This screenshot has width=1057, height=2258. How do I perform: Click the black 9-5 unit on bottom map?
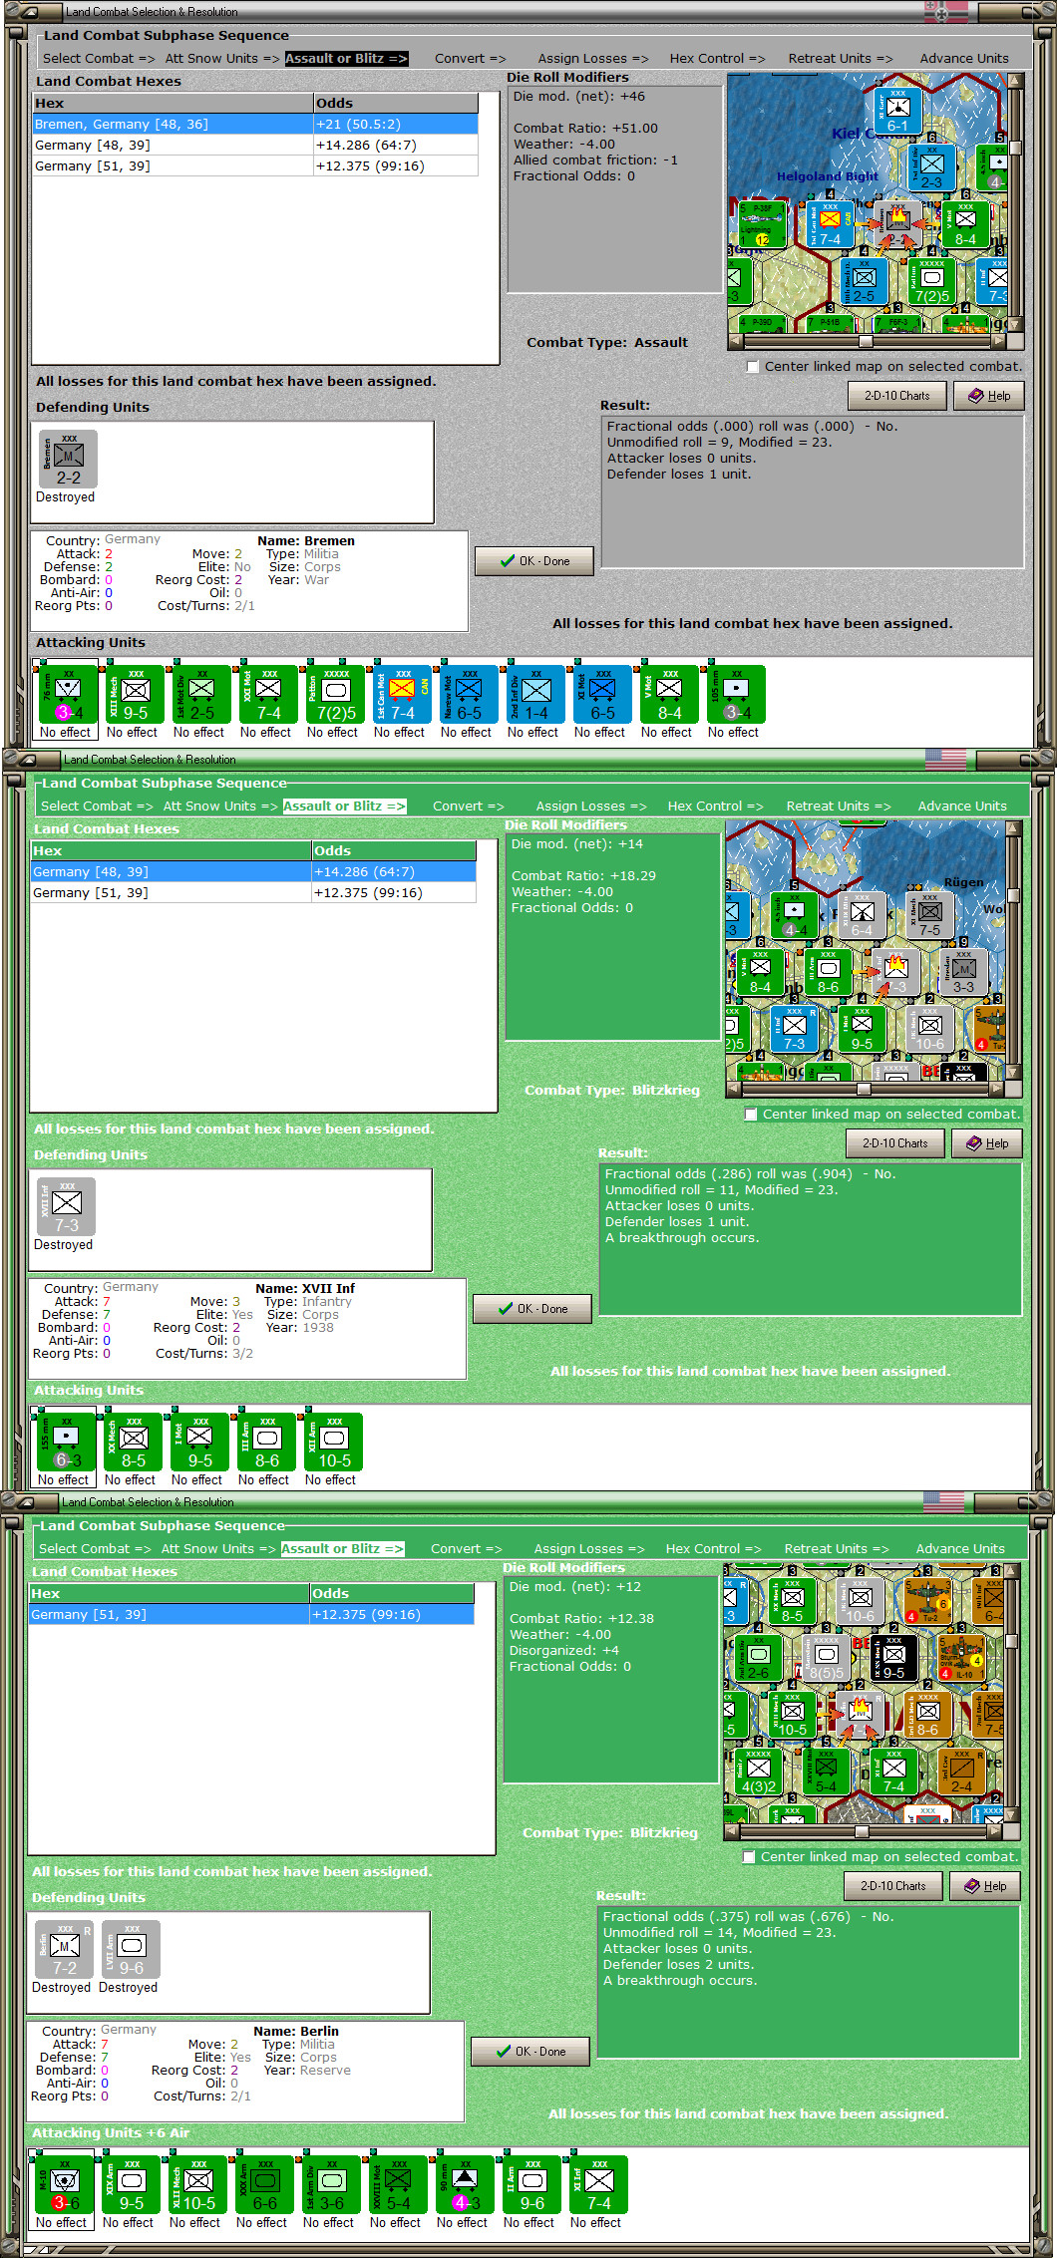pyautogui.click(x=893, y=1658)
